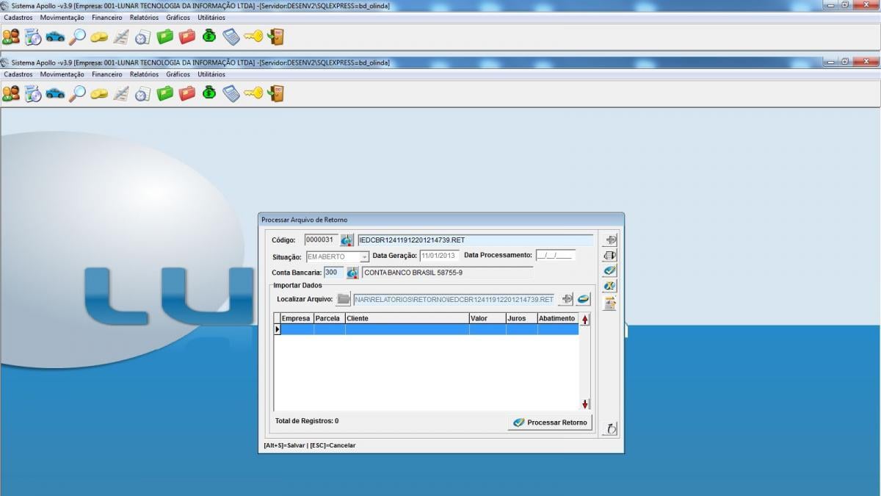Click the car icon in the partially hidden back window
881x496 pixels.
click(x=55, y=36)
